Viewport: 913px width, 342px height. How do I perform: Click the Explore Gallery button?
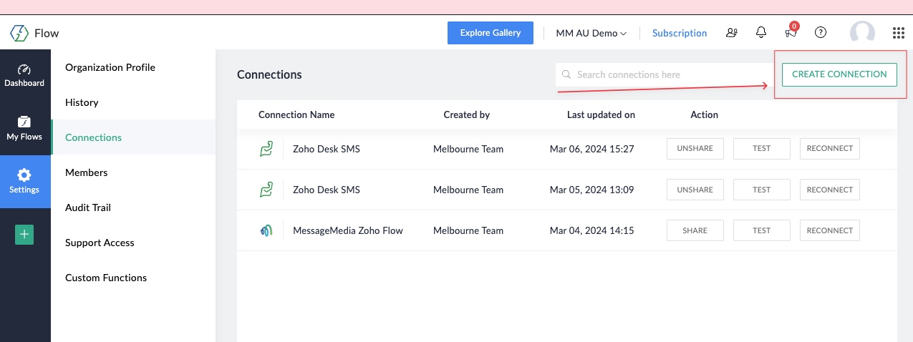tap(491, 33)
